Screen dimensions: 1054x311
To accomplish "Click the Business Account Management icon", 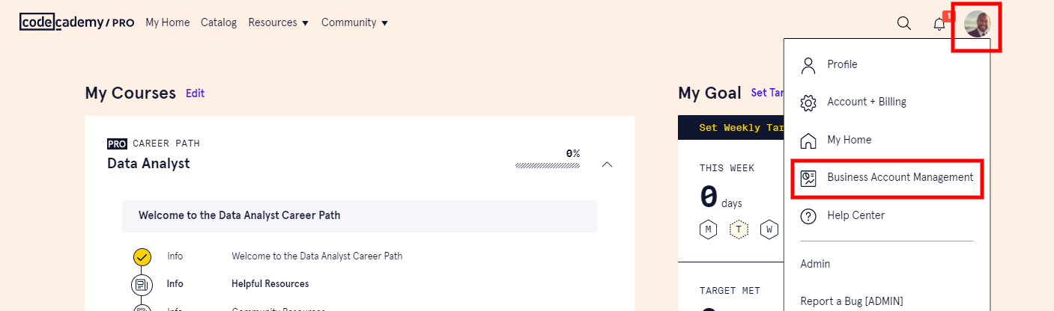I will click(x=808, y=178).
